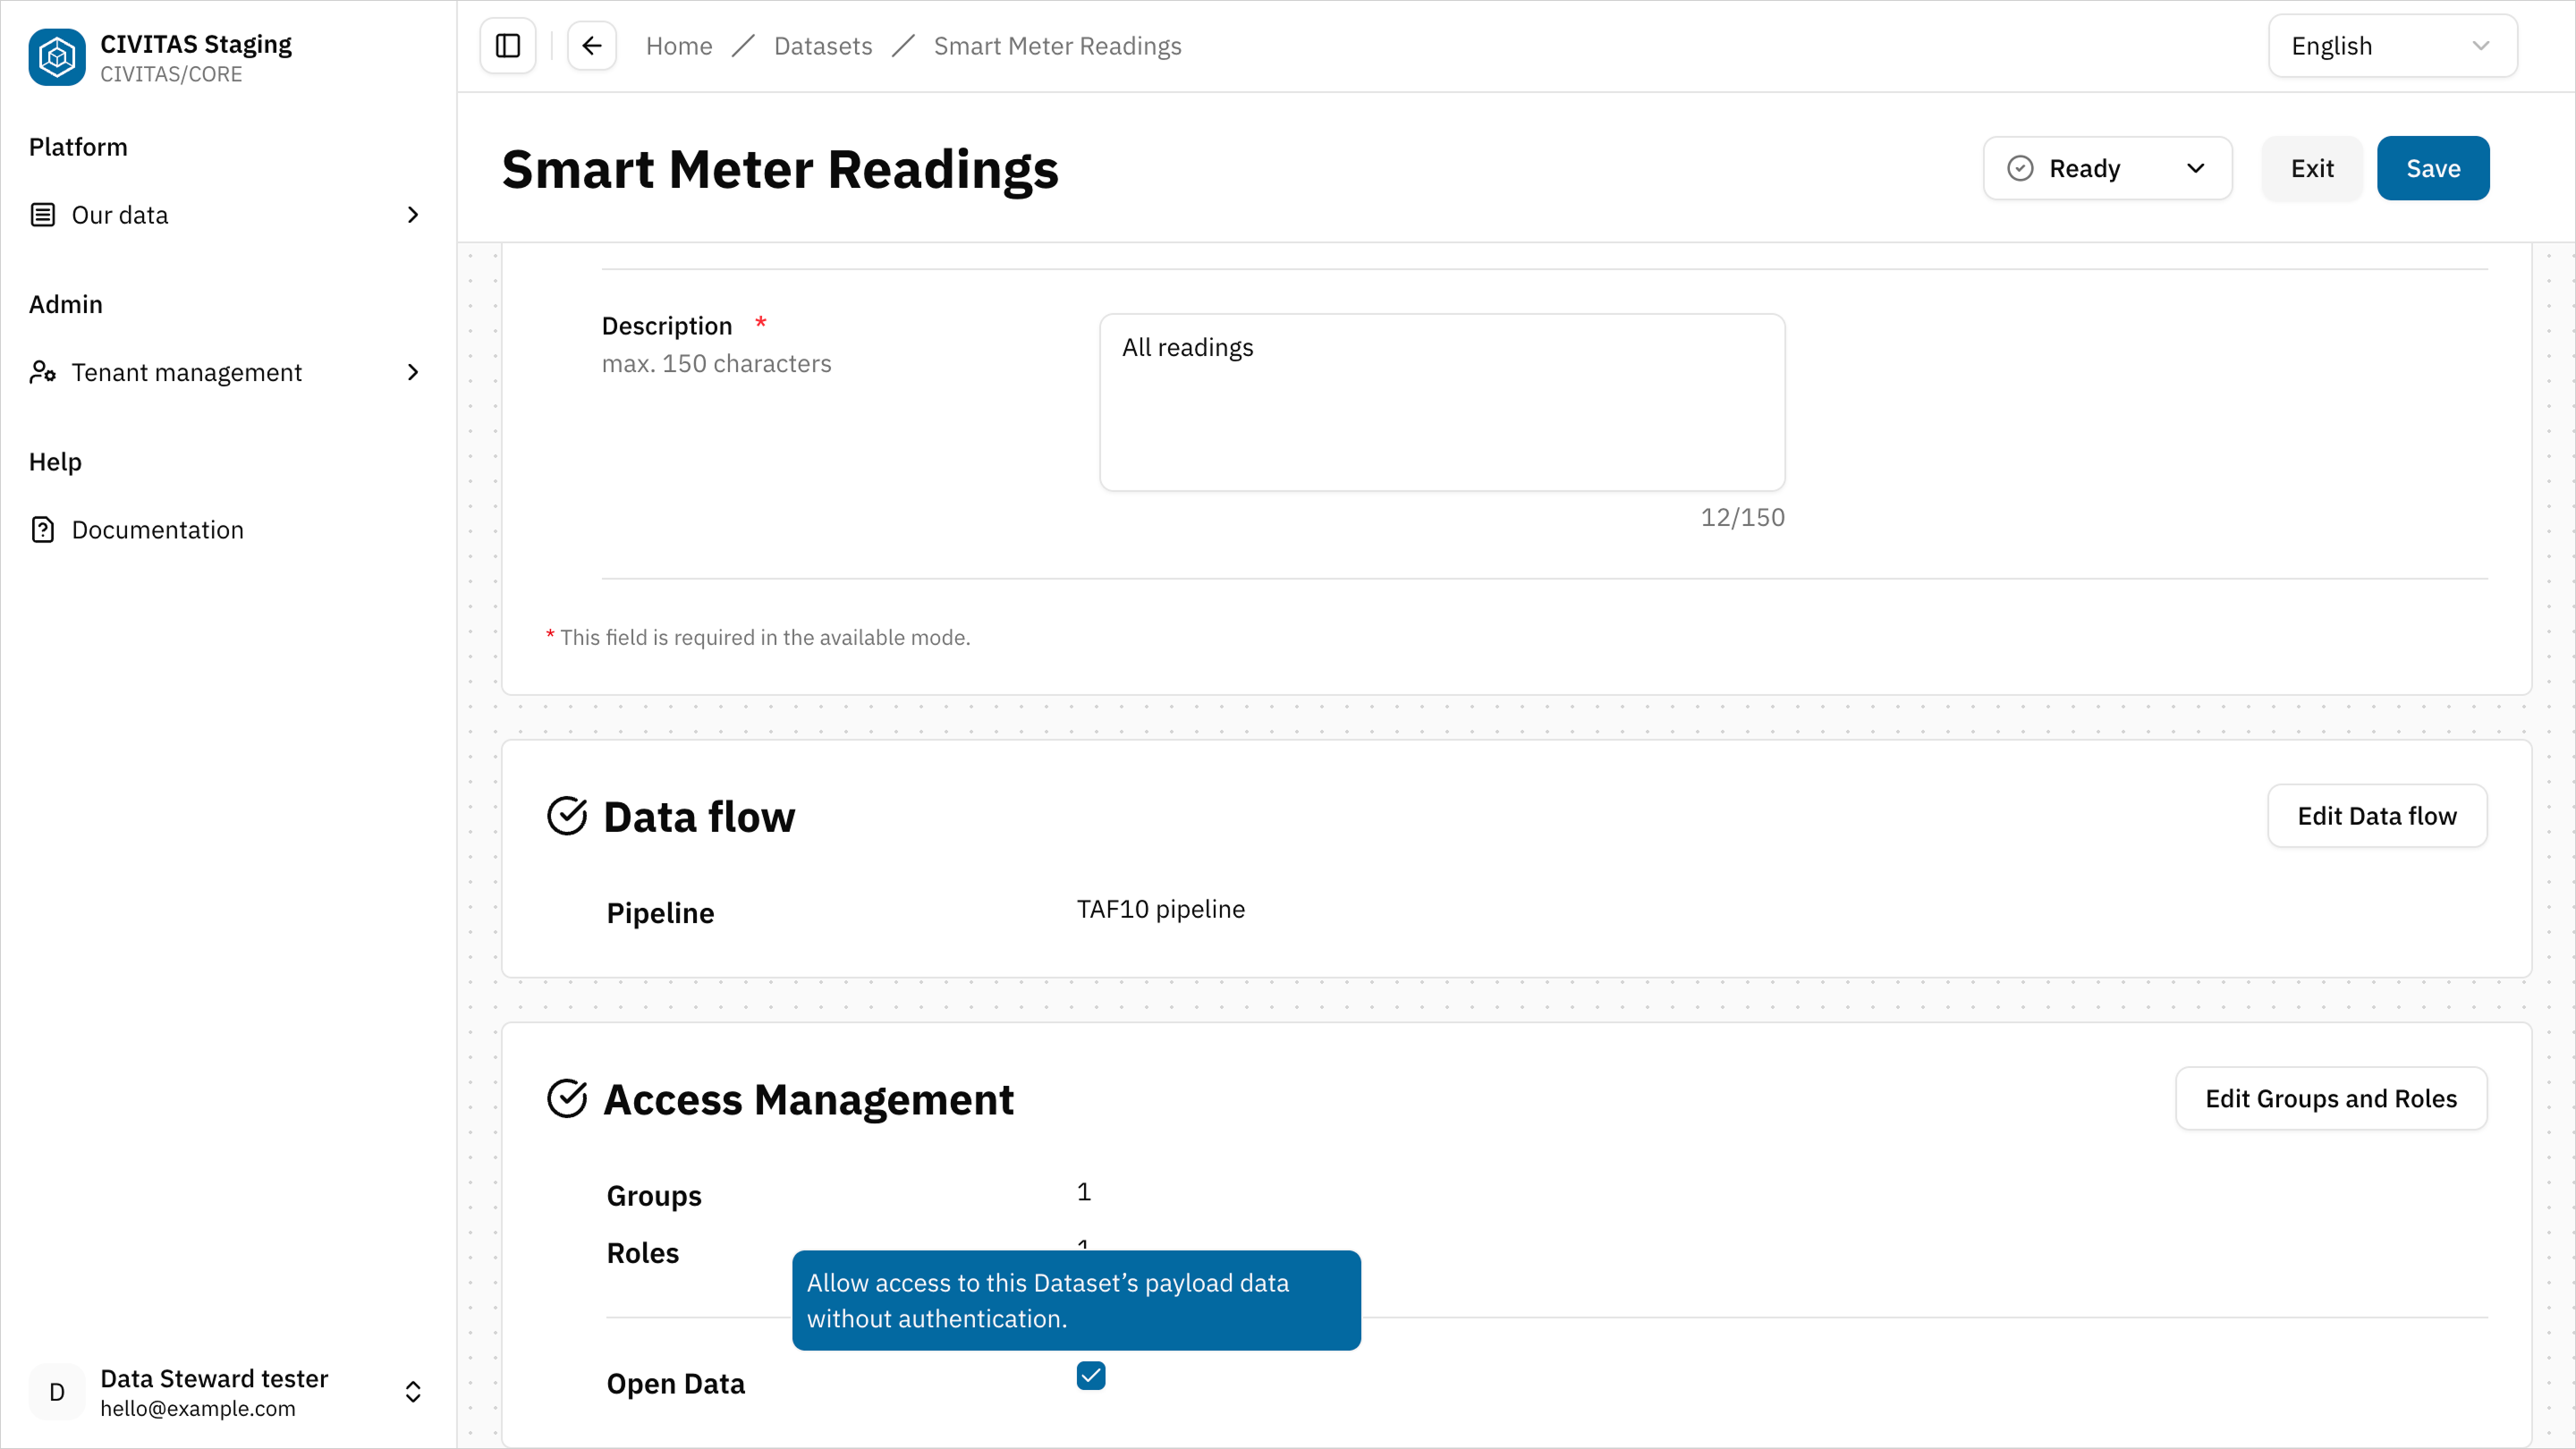
Task: Open the English language dropdown
Action: pos(2392,45)
